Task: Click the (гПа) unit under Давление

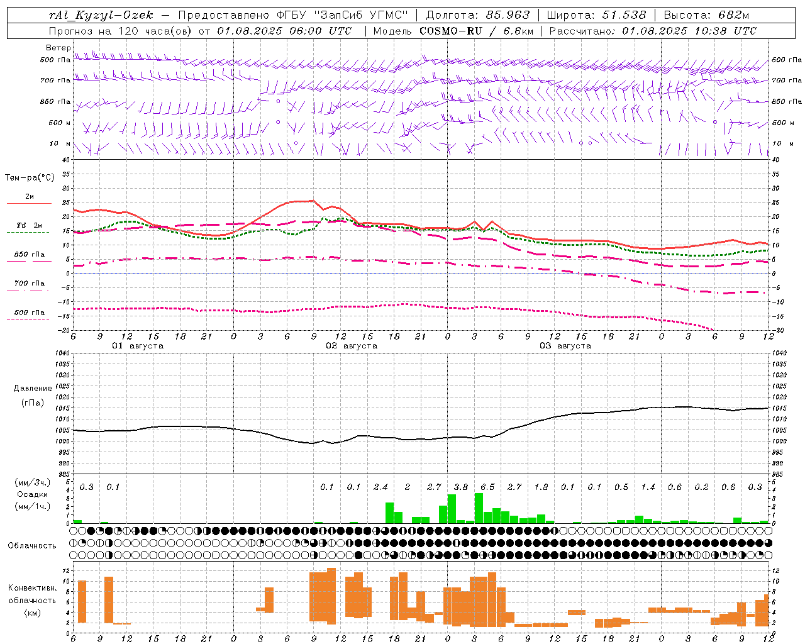Action: click(x=33, y=403)
